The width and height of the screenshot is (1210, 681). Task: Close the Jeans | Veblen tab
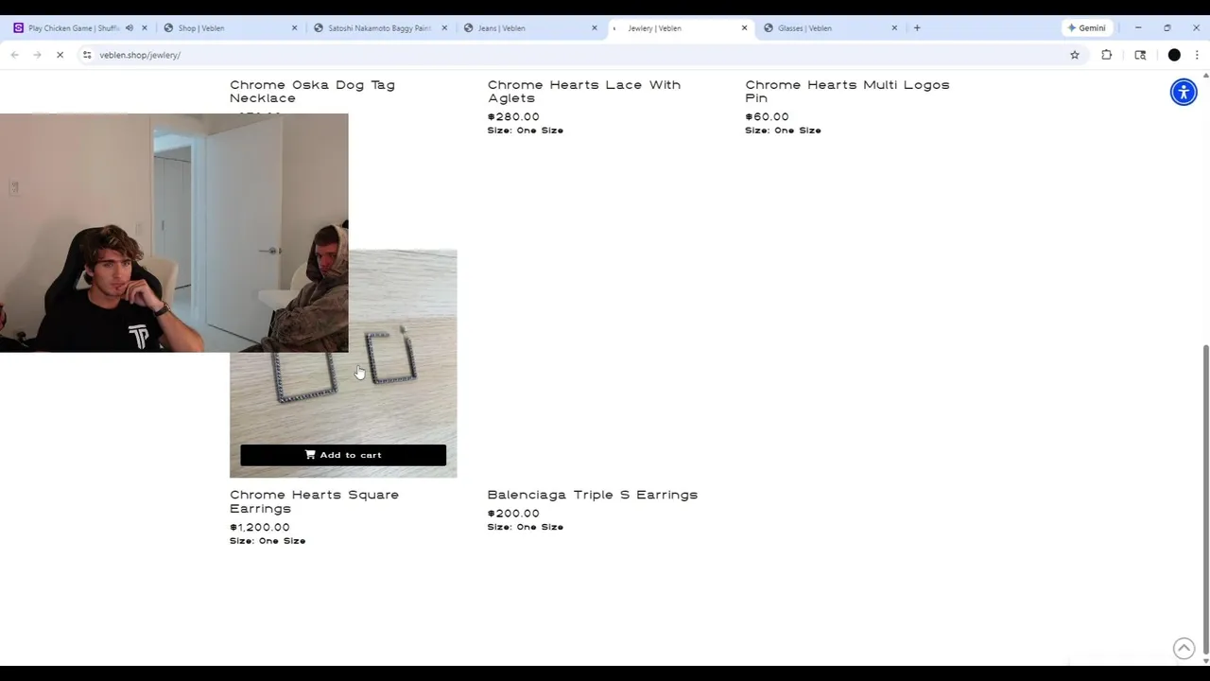(595, 28)
